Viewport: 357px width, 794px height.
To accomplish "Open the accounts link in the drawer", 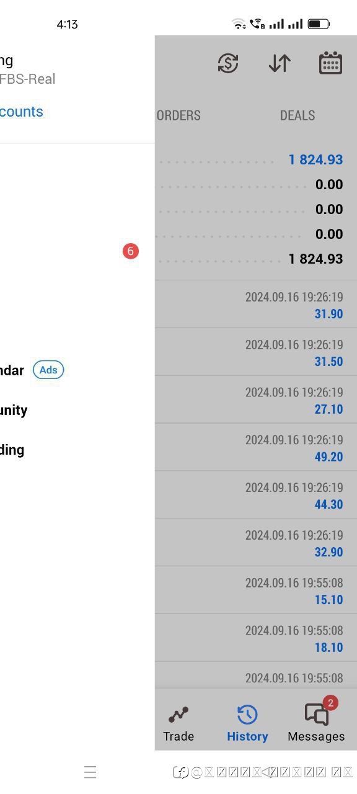I will (22, 112).
